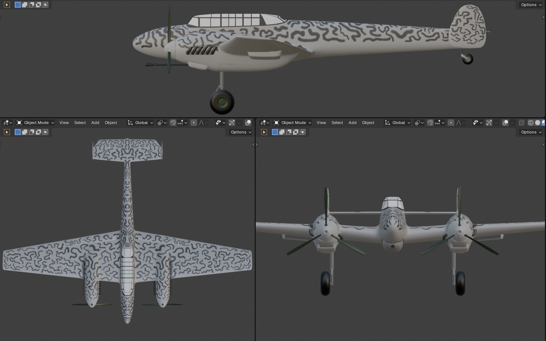This screenshot has height=341, width=546.
Task: Open View menu in bottom-right viewport
Action: 321,123
